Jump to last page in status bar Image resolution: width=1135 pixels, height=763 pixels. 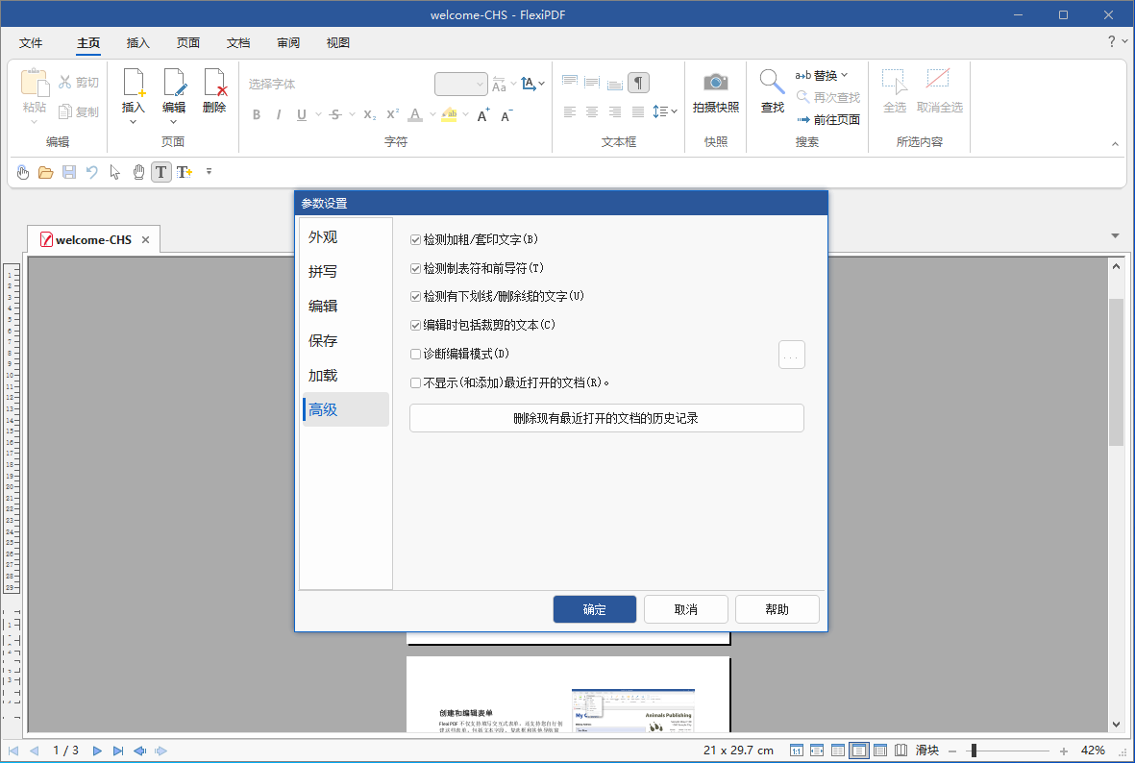[118, 751]
